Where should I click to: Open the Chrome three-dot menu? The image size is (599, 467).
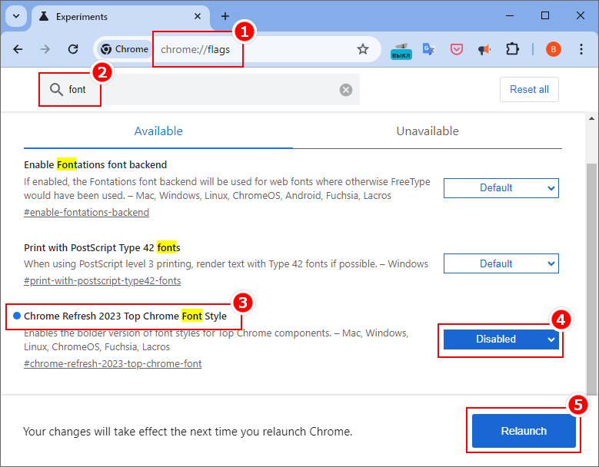tap(581, 49)
